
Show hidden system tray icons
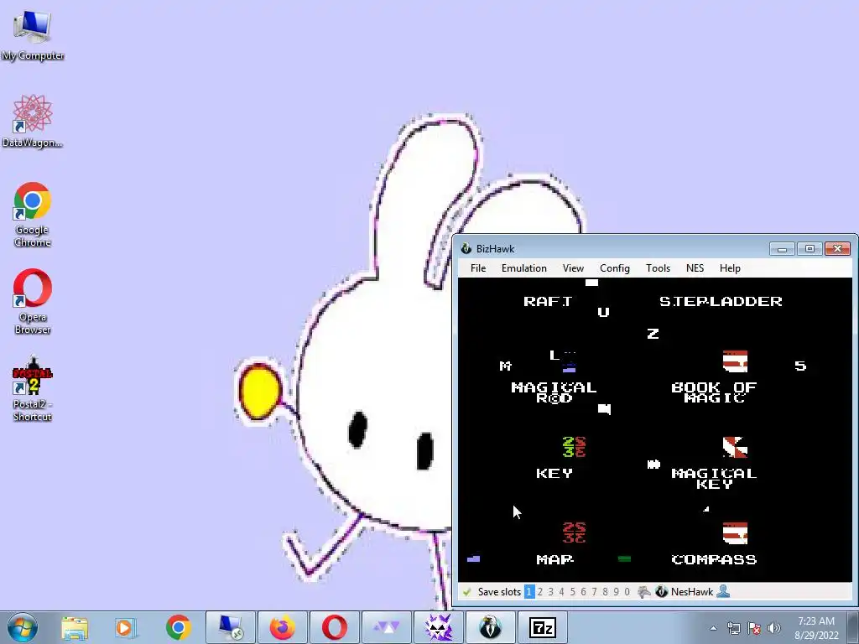tap(713, 628)
